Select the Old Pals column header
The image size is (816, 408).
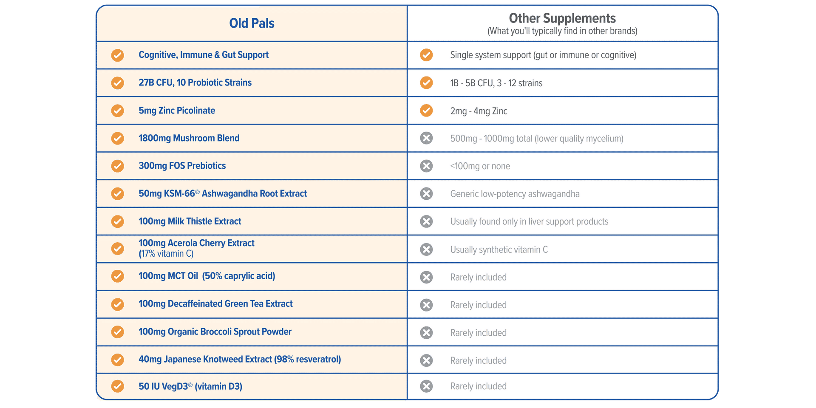click(252, 23)
